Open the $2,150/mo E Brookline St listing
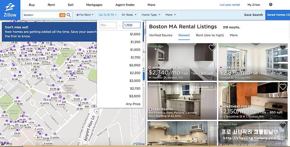The height and width of the screenshot is (147, 290). tap(253, 101)
